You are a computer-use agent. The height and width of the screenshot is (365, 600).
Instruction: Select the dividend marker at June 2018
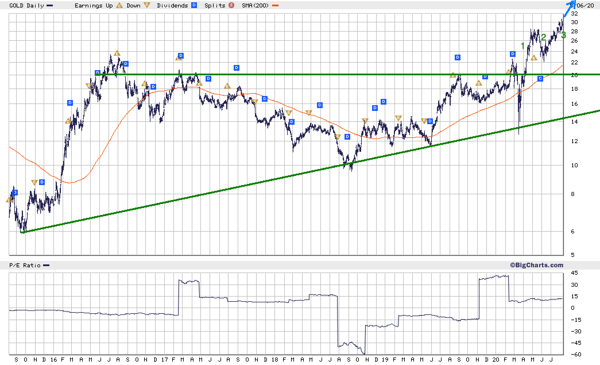[x=320, y=105]
